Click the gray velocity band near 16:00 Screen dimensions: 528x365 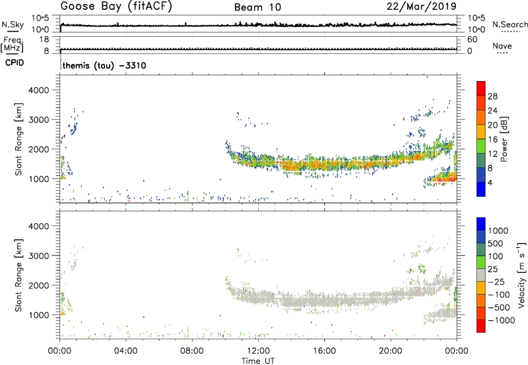324,300
